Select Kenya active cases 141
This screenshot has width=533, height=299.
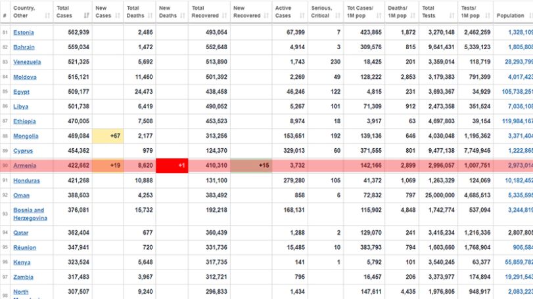point(300,262)
